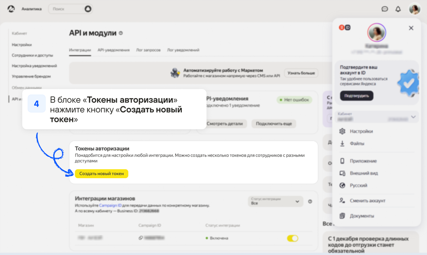This screenshot has width=427, height=255.
Task: Expand the Кабинет selector in profile panel
Action: (x=376, y=117)
